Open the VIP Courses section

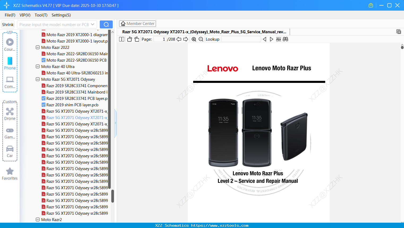point(10,45)
